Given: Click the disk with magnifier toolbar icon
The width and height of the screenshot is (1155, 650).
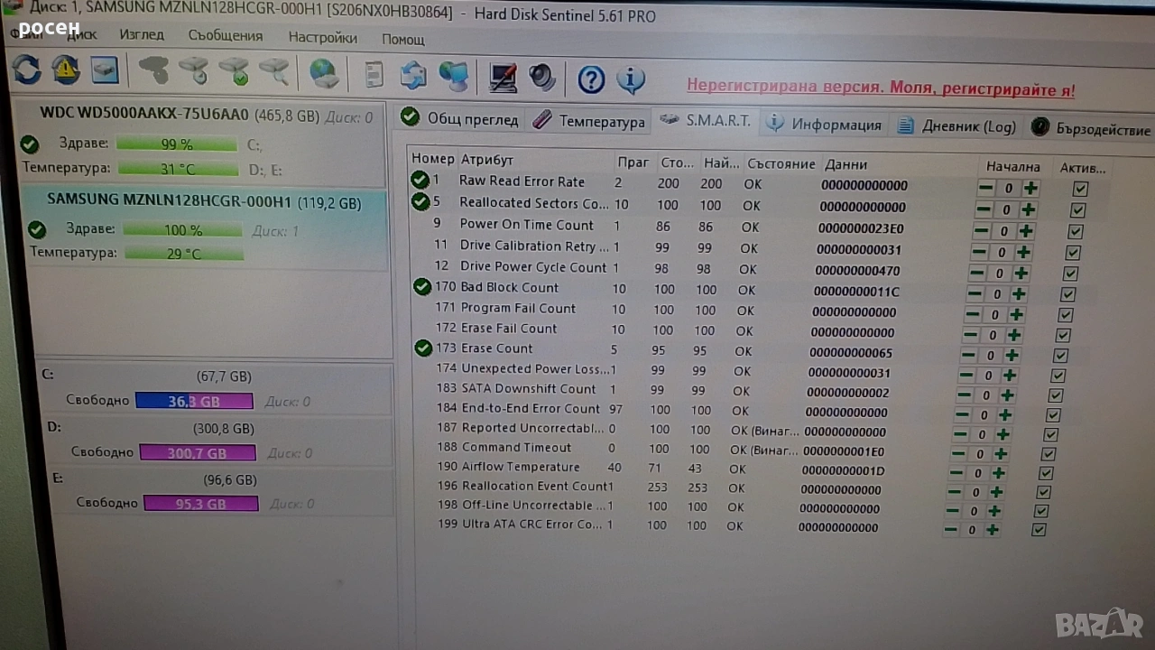Looking at the screenshot, I should point(273,72).
